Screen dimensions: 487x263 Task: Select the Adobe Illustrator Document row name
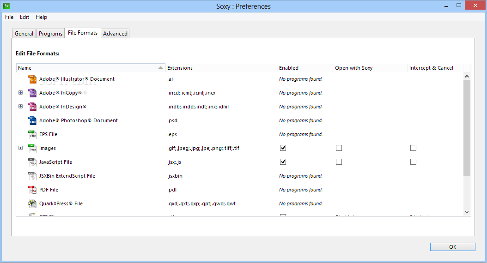pyautogui.click(x=77, y=79)
